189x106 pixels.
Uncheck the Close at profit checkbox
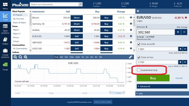(x=139, y=44)
